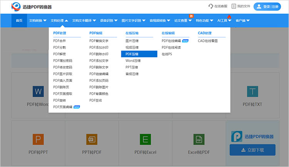Collapse the 文档处理 dropdown

(59, 21)
